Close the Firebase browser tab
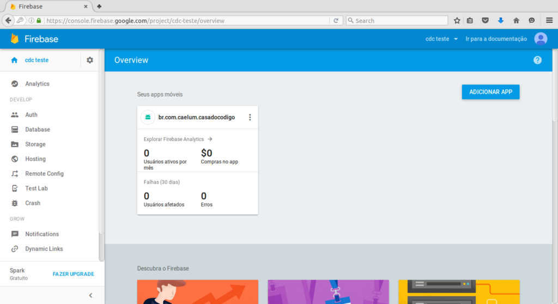The image size is (558, 304). (x=86, y=7)
